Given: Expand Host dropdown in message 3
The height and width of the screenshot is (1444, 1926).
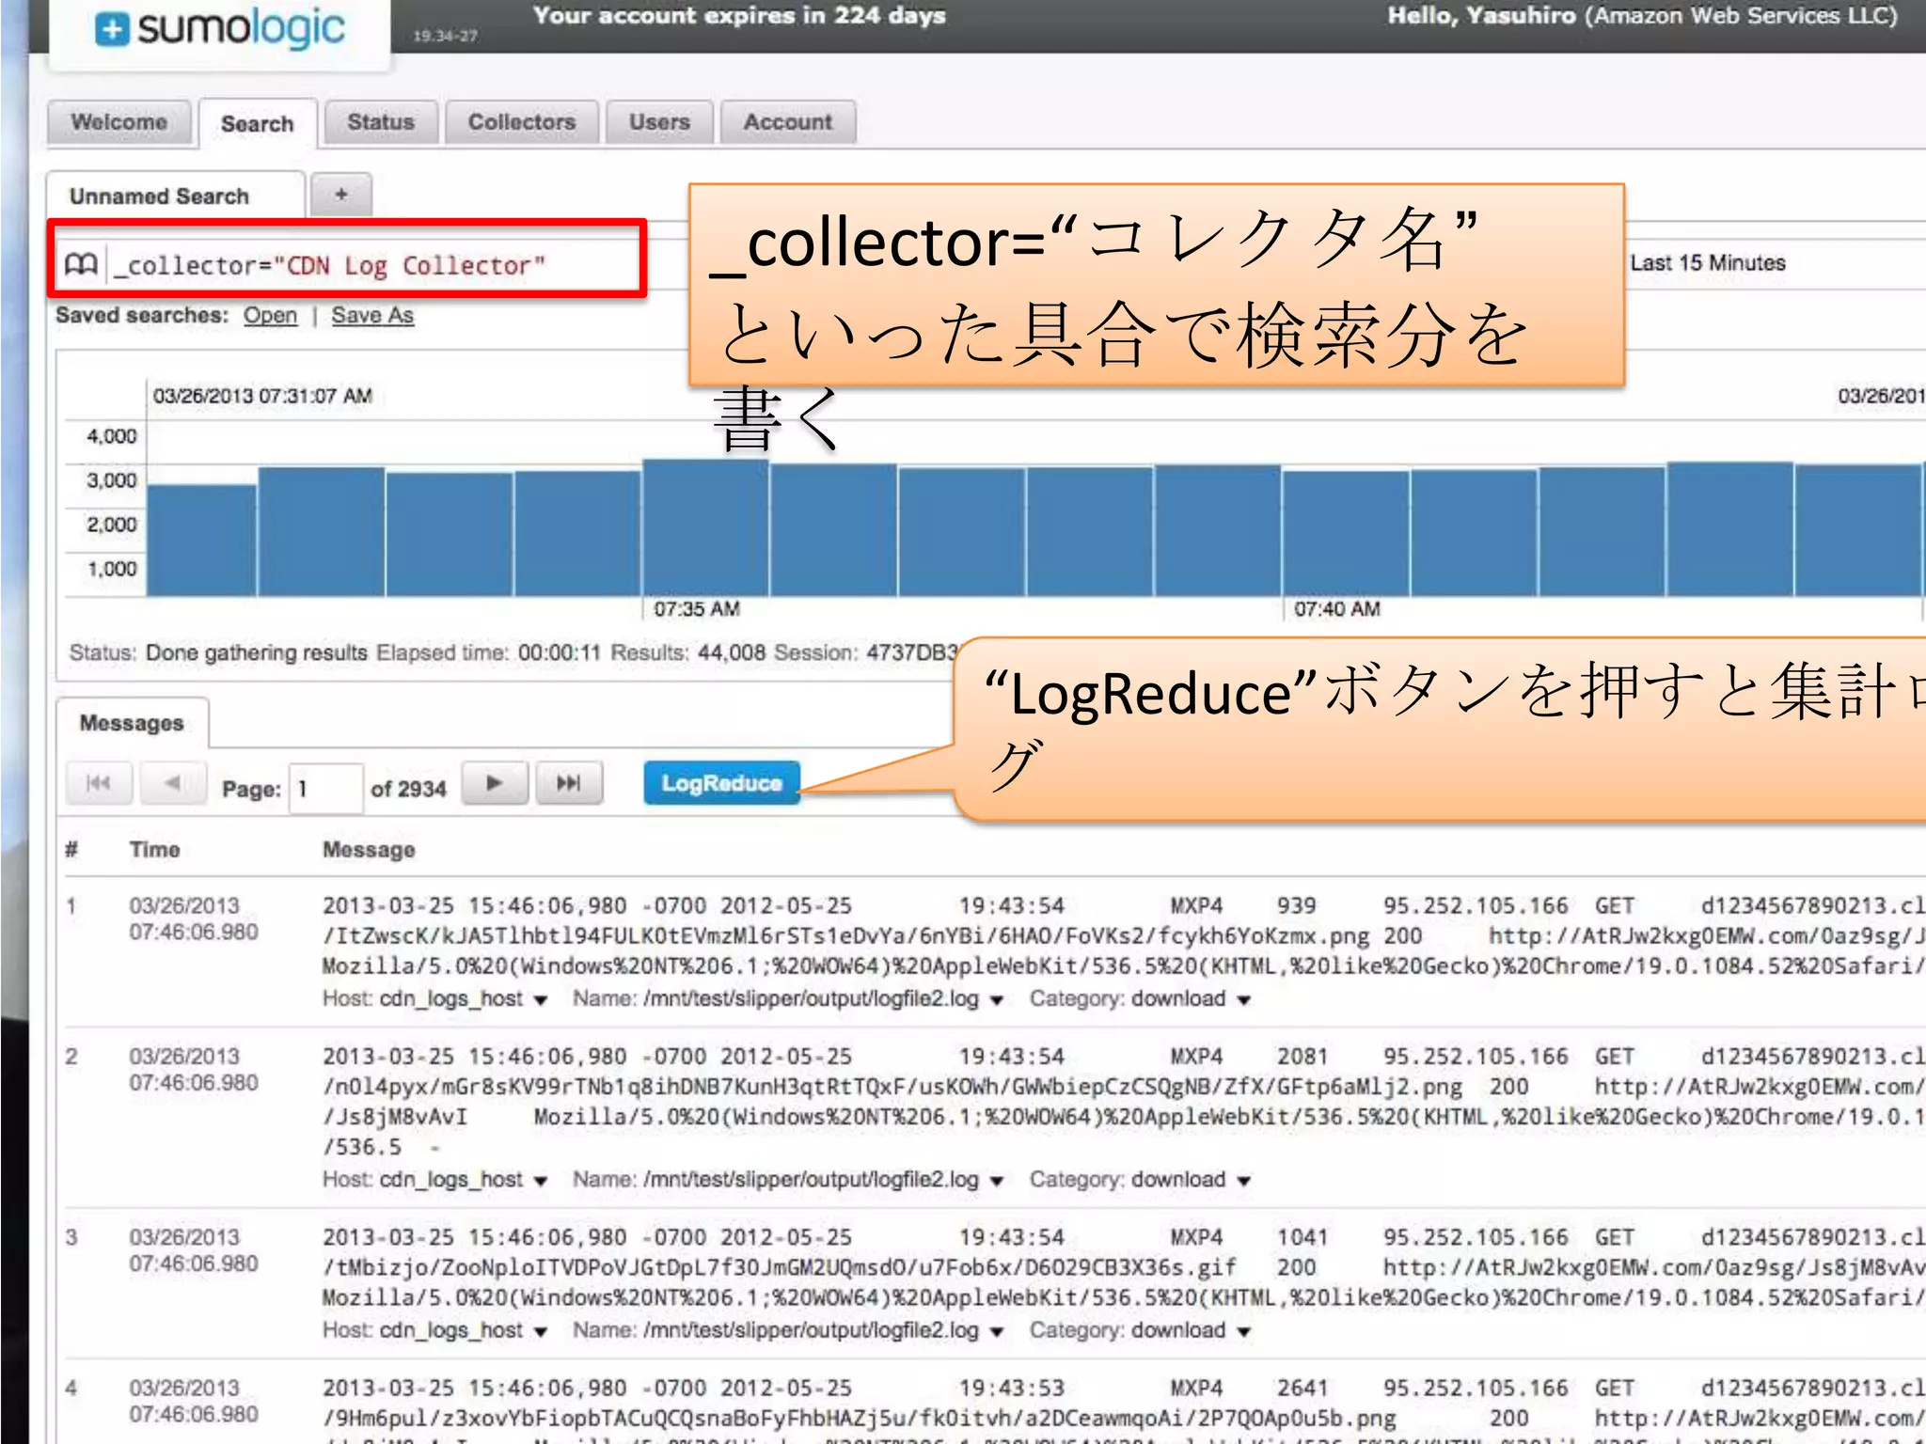Looking at the screenshot, I should pos(541,1332).
